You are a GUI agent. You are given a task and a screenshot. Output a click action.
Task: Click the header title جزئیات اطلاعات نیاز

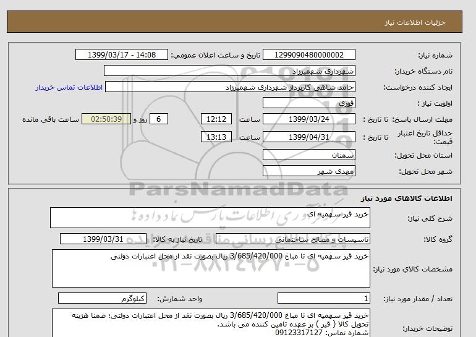point(415,22)
